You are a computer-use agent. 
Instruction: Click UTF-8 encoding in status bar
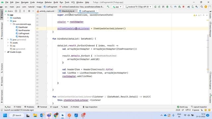[x=188, y=110]
